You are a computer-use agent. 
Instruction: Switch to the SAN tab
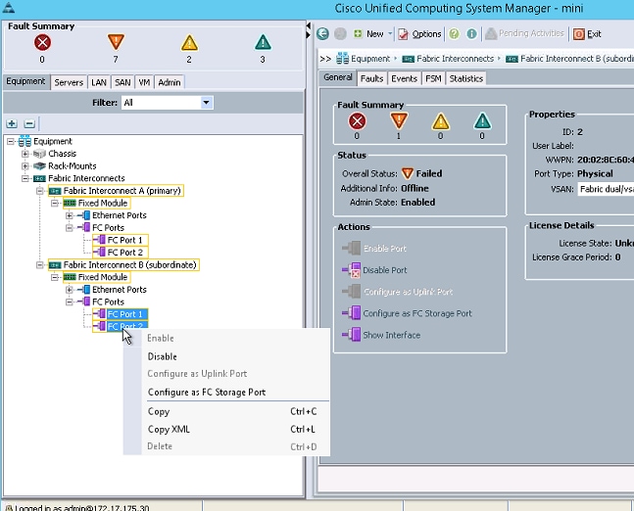tap(122, 82)
